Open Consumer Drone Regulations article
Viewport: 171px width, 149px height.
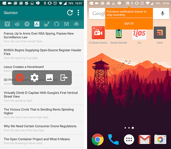click(42, 128)
